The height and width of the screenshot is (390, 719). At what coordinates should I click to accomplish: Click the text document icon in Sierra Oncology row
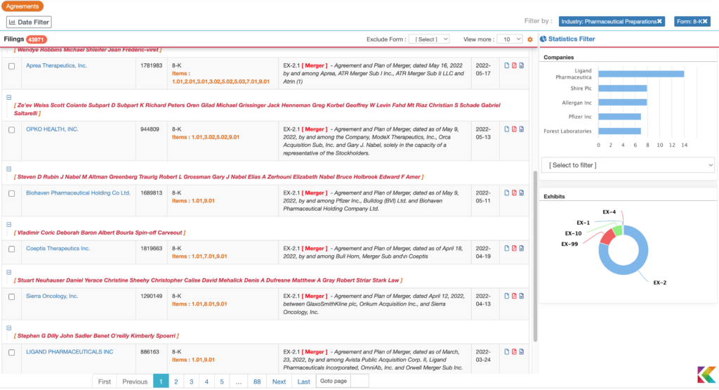522,297
